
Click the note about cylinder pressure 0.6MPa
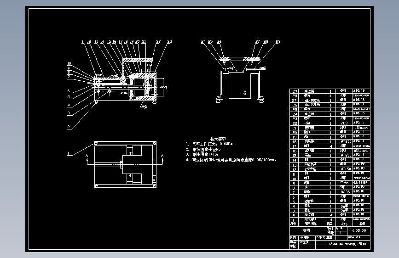[x=210, y=144]
